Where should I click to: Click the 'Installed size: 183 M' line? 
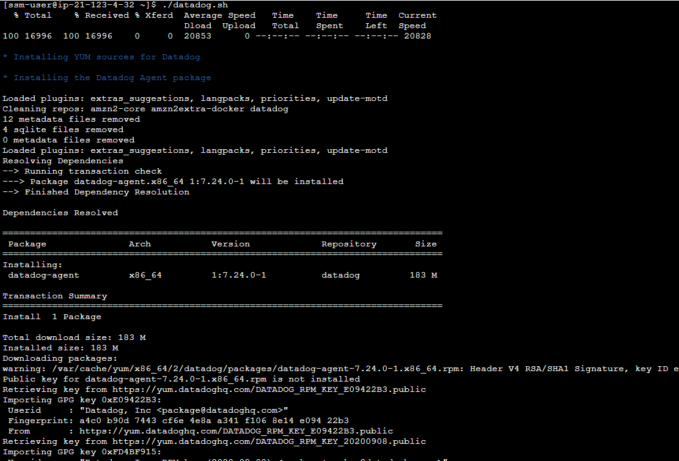60,348
